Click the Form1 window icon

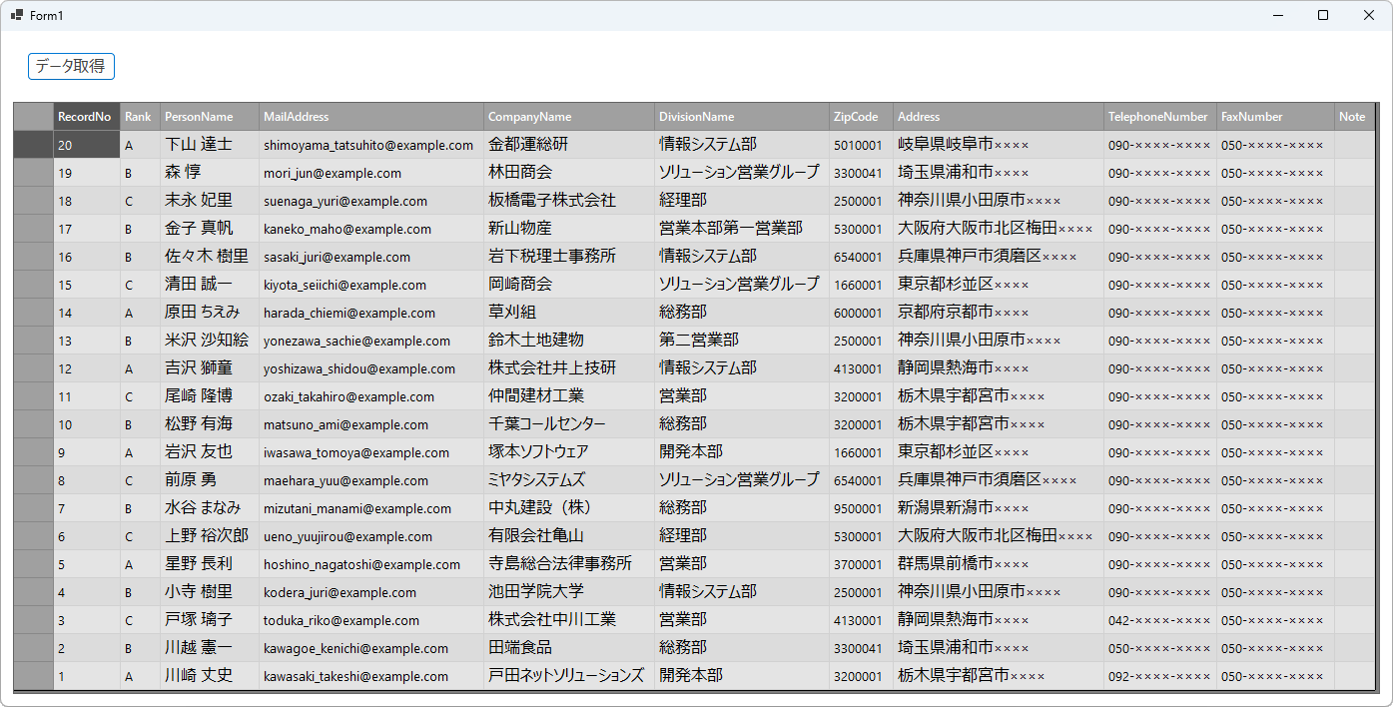(16, 15)
